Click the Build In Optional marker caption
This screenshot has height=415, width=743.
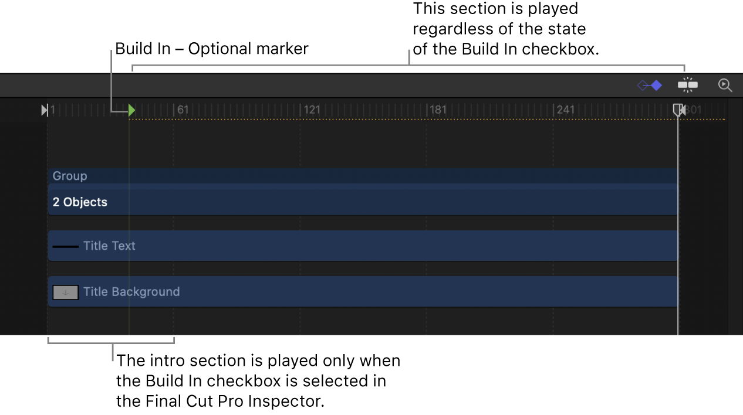tap(211, 49)
